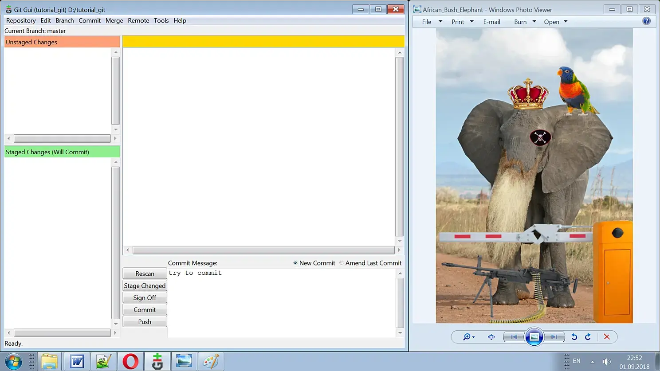Image resolution: width=660 pixels, height=371 pixels.
Task: Click the diff pane vertical scrollbar track
Action: click(x=399, y=146)
